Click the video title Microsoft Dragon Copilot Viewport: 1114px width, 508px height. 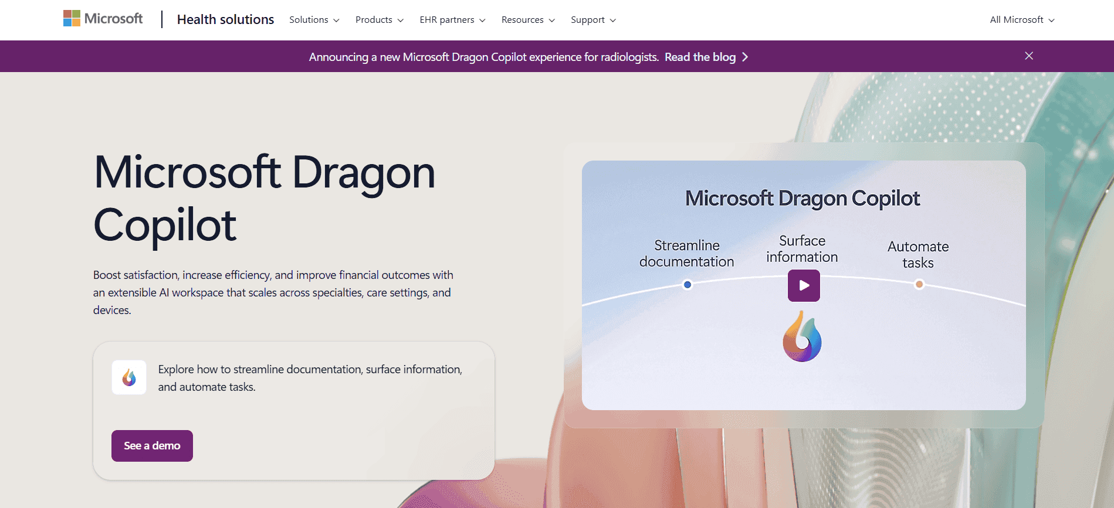pyautogui.click(x=803, y=199)
